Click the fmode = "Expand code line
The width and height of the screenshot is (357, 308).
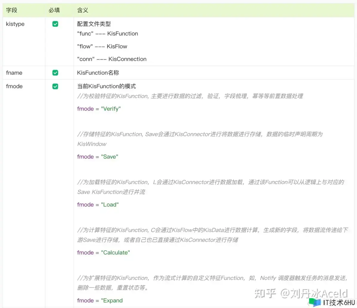100,300
